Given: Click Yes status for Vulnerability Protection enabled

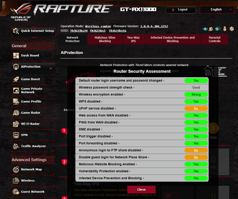Looking at the screenshot, I should pos(196,171).
